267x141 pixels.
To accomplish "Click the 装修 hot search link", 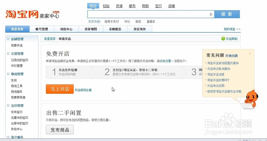I will 138,22.
